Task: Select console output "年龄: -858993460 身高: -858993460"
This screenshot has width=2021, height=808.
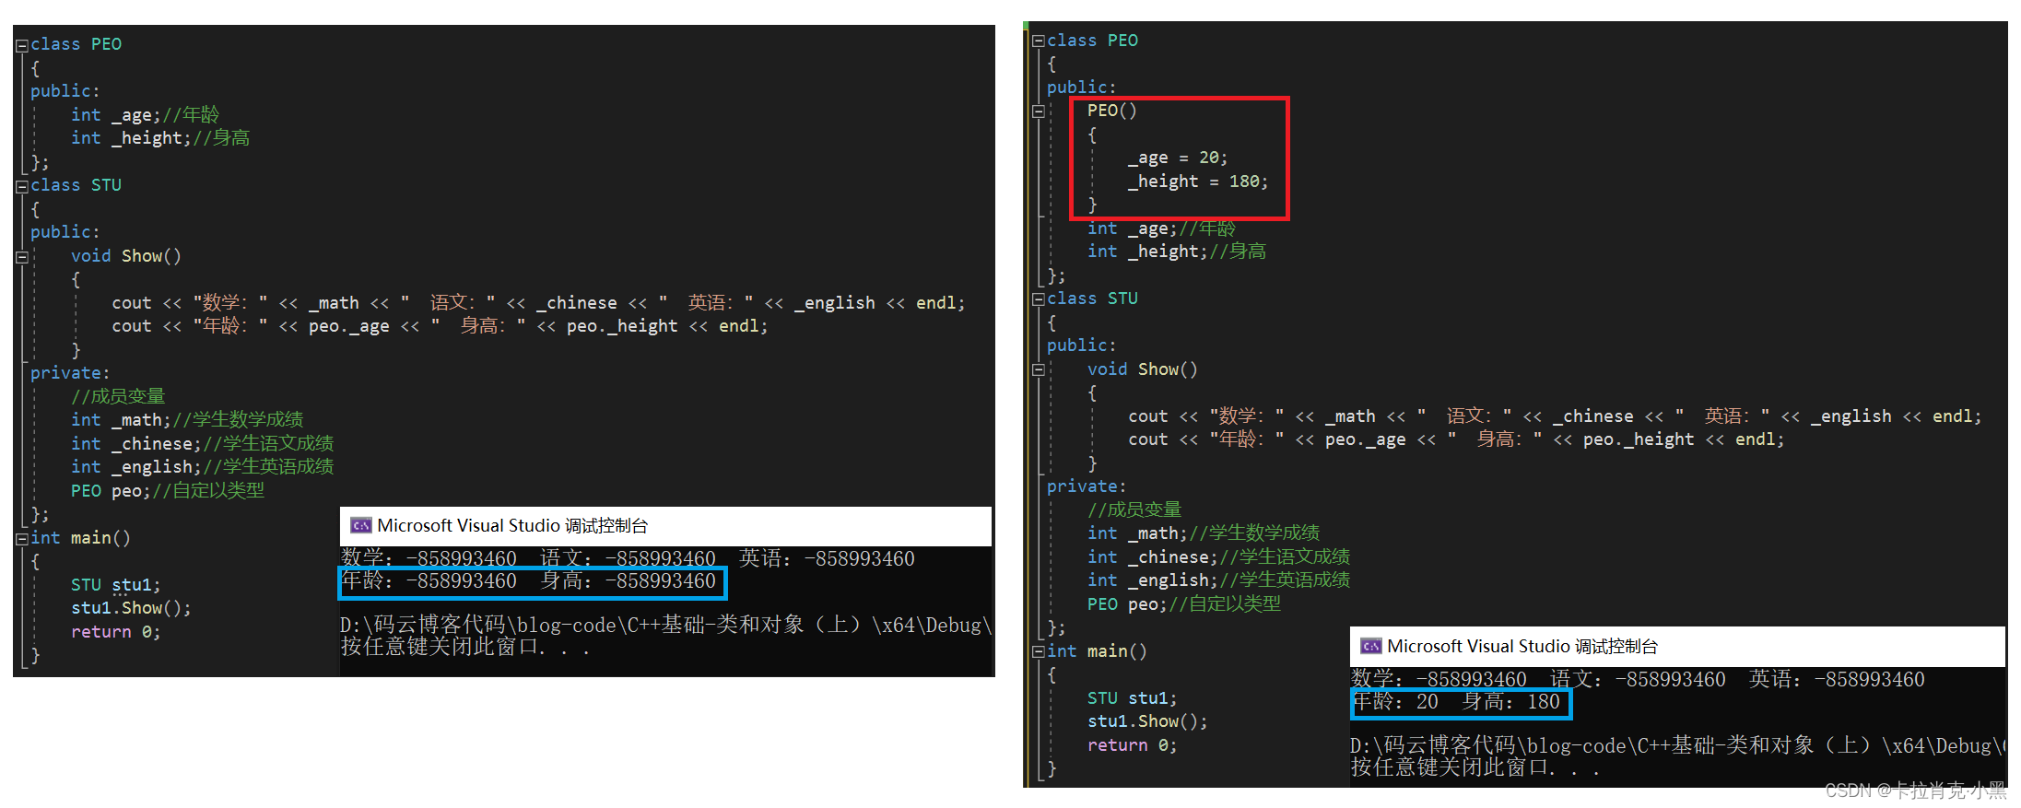Action: coord(529,581)
